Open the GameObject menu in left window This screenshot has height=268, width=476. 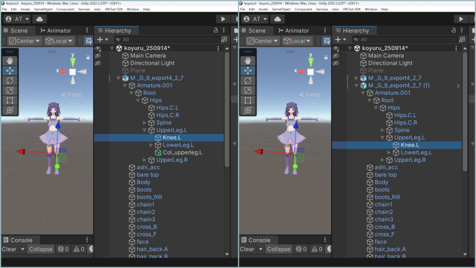(43, 9)
